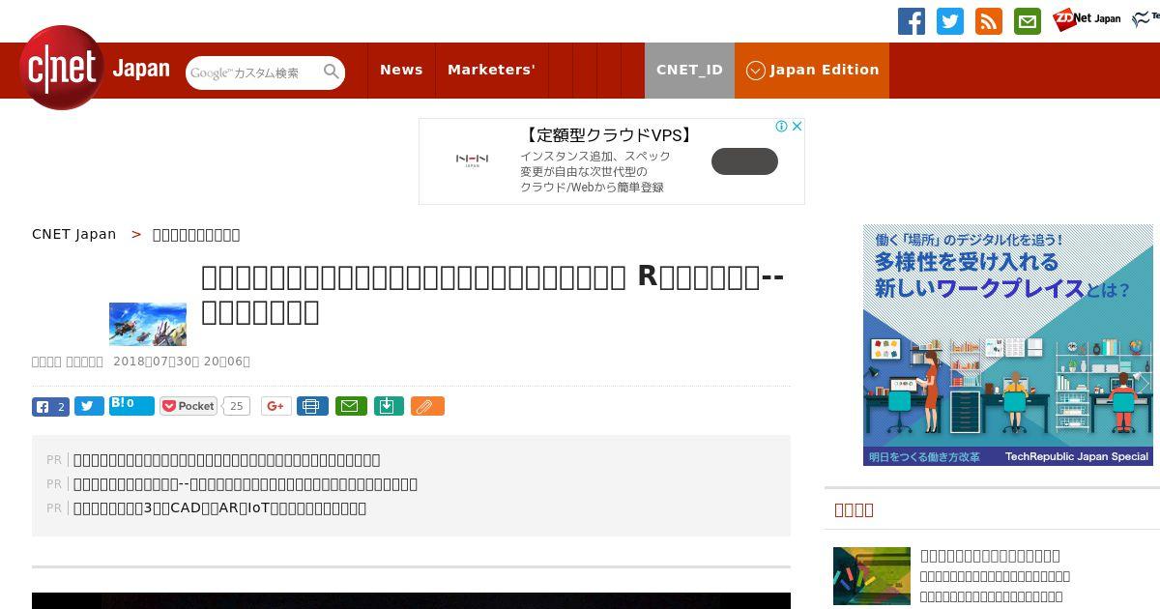Tweet the article via share bar
The image size is (1160, 609).
(x=89, y=406)
